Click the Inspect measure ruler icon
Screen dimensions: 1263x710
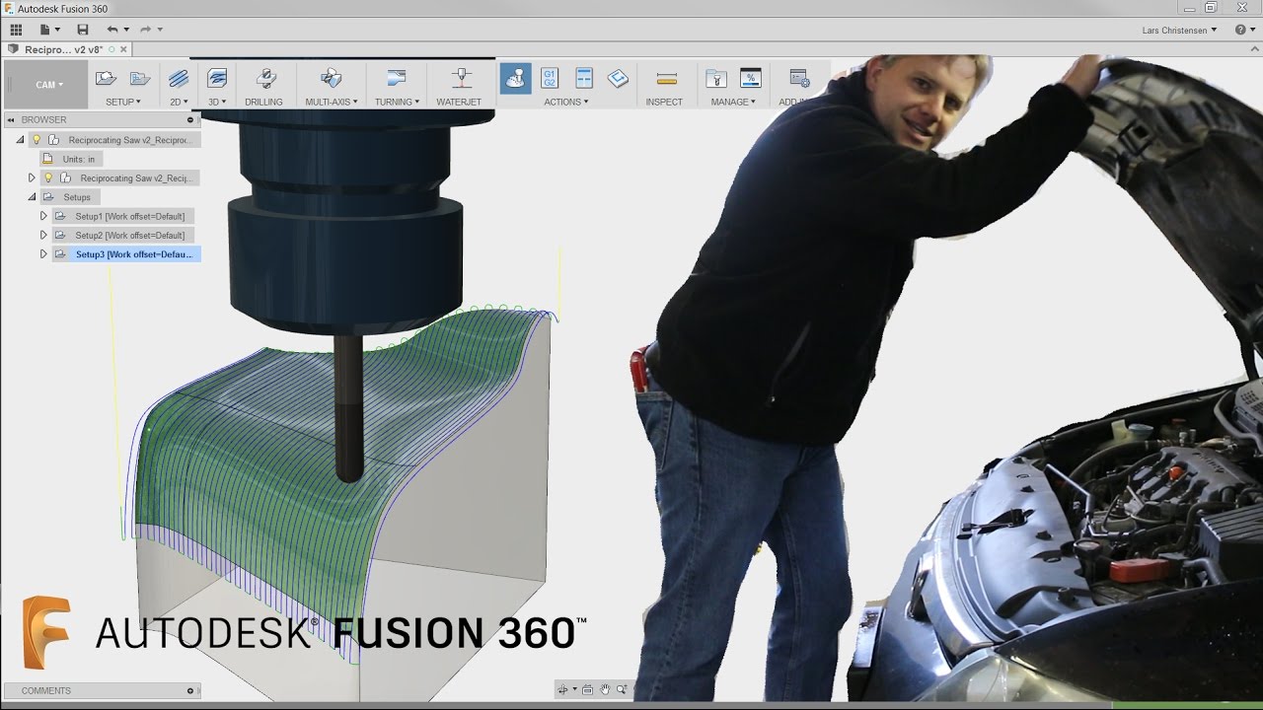[x=666, y=79]
